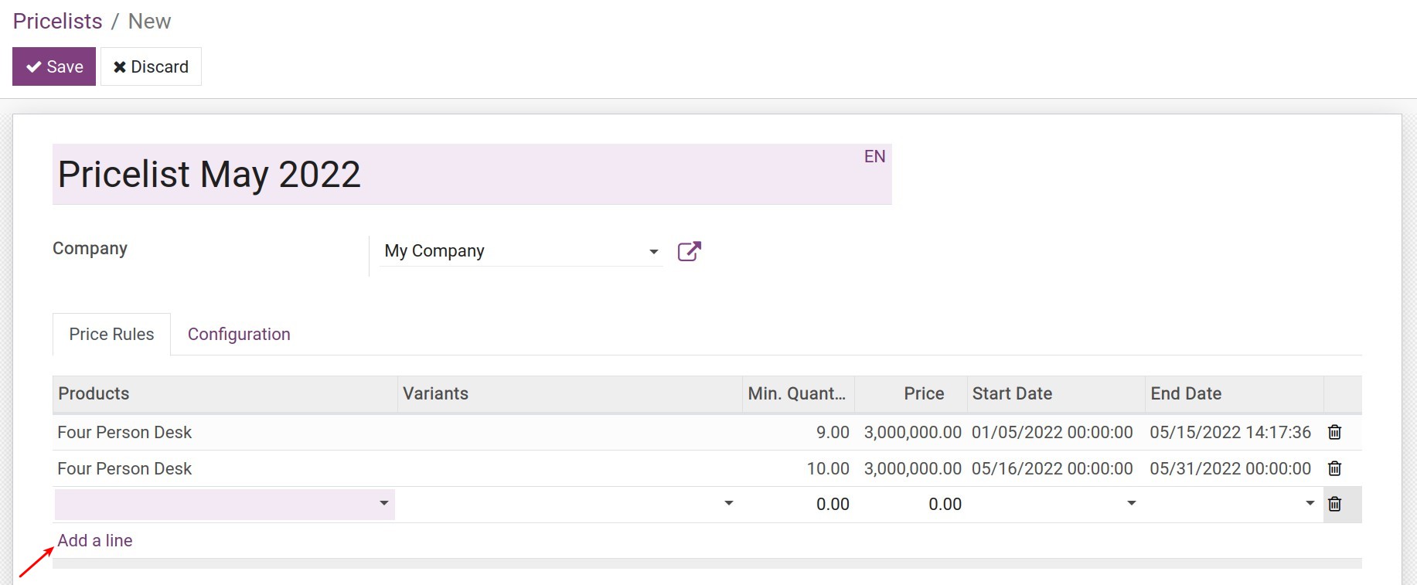This screenshot has width=1417, height=585.
Task: Open My Company external link icon
Action: coord(689,251)
